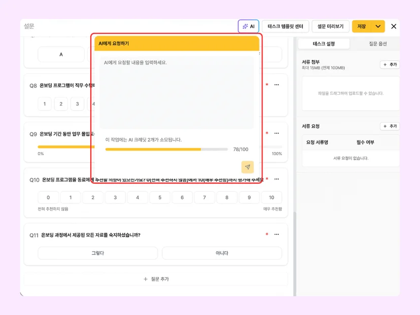Choose score 7 on Q10 scale
Image resolution: width=420 pixels, height=315 pixels.
(204, 197)
